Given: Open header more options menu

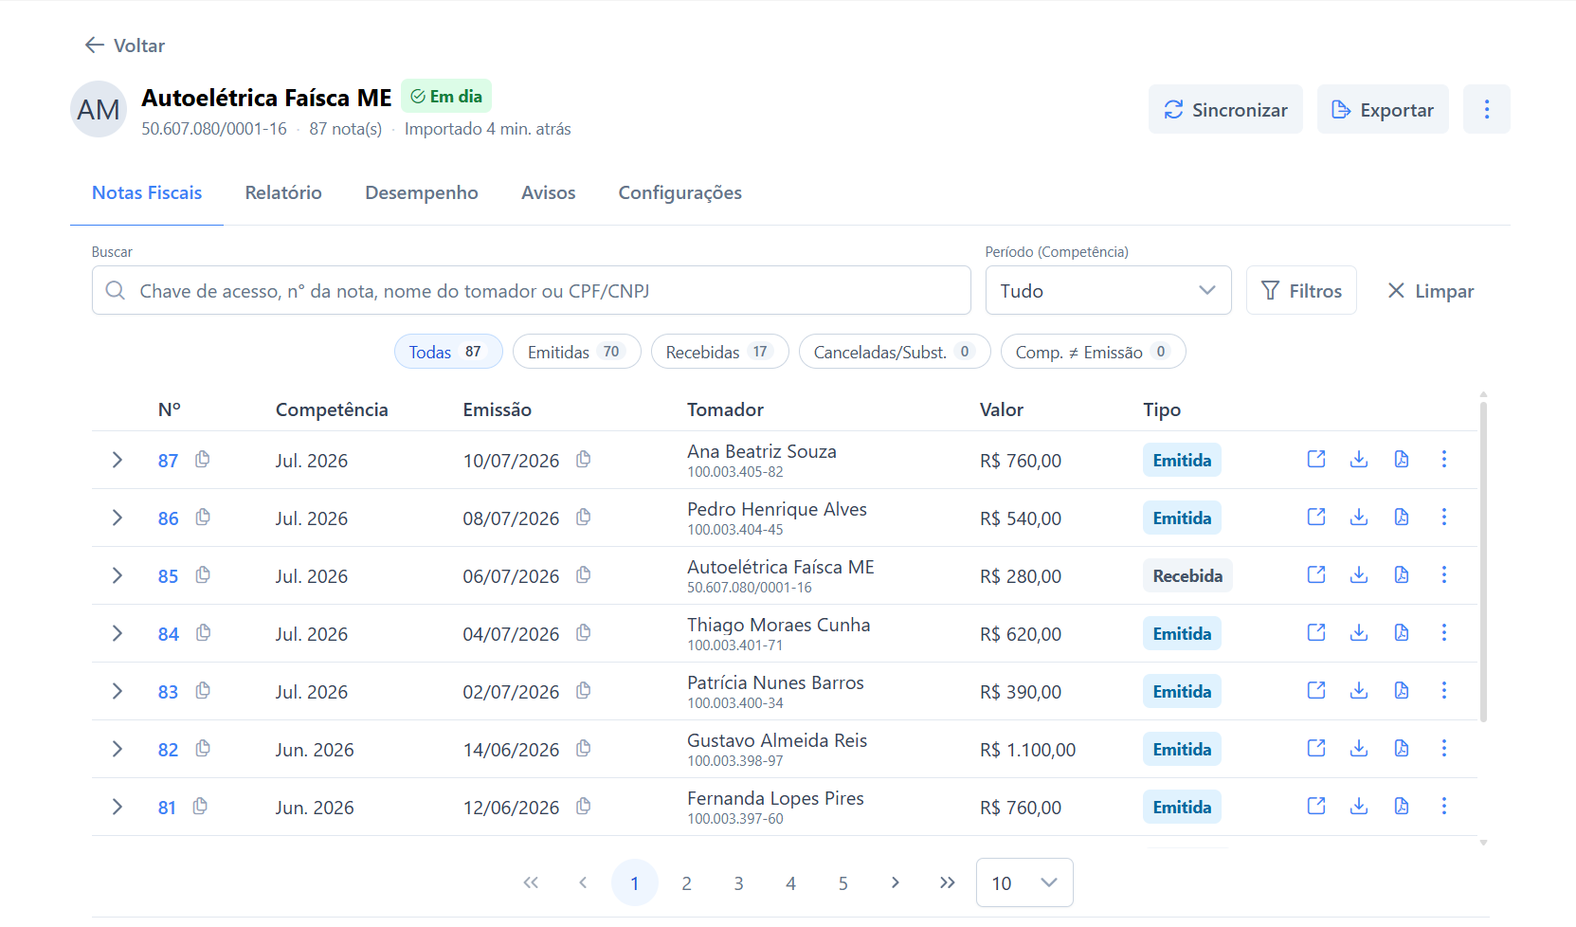Looking at the screenshot, I should pyautogui.click(x=1487, y=109).
